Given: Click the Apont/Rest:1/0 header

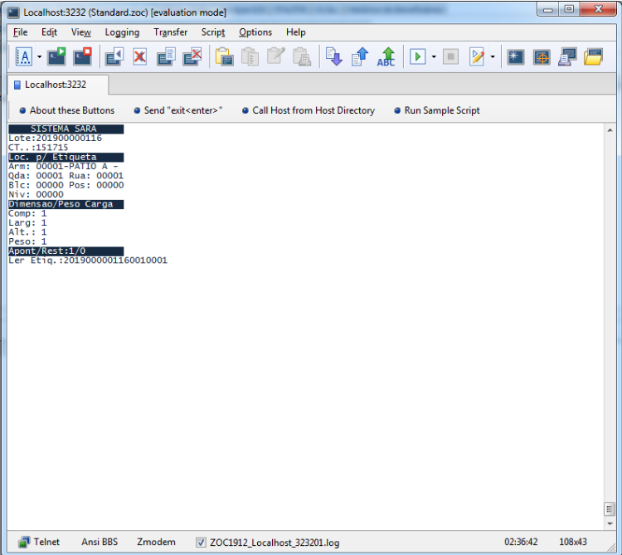Looking at the screenshot, I should coord(66,251).
